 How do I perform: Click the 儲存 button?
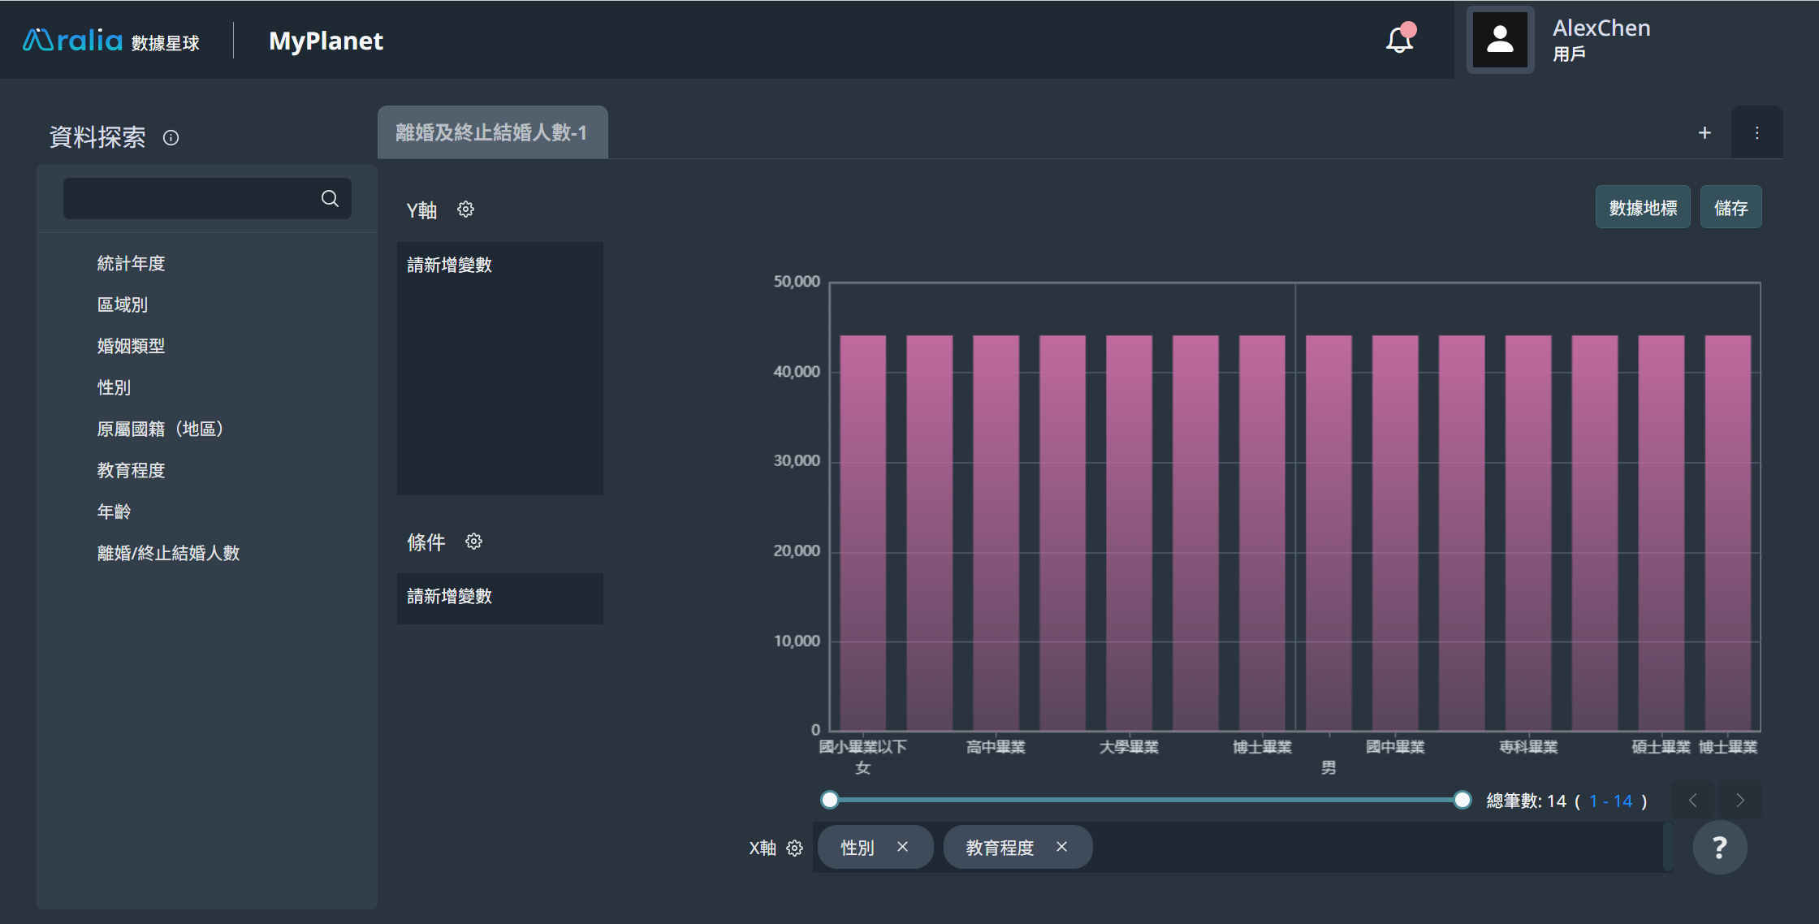tap(1730, 208)
